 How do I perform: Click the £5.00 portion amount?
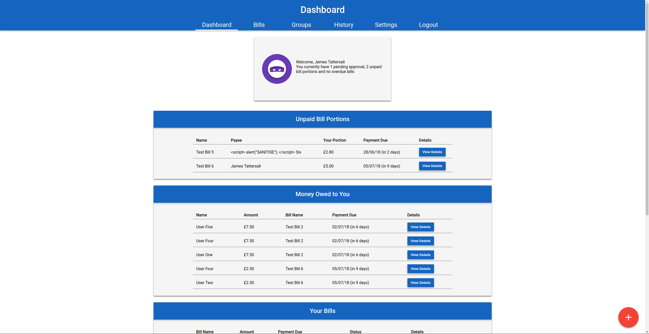[x=328, y=166]
